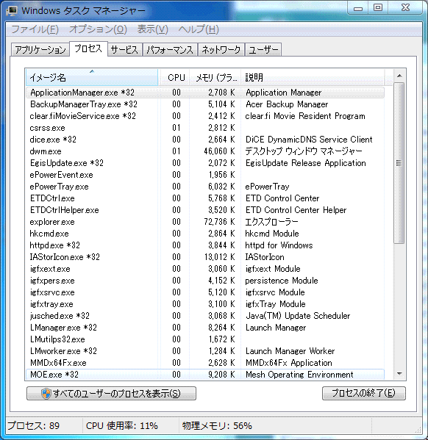This screenshot has width=428, height=440.
Task: Select the httpd.exe *32 process
Action: click(x=205, y=245)
